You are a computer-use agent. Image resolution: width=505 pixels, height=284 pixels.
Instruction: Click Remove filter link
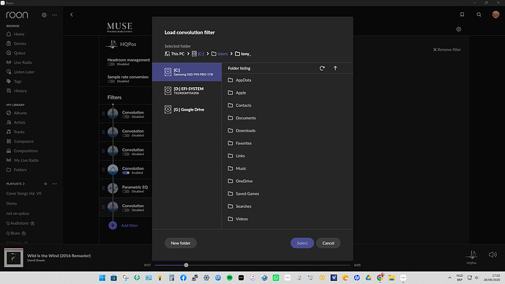click(x=446, y=50)
